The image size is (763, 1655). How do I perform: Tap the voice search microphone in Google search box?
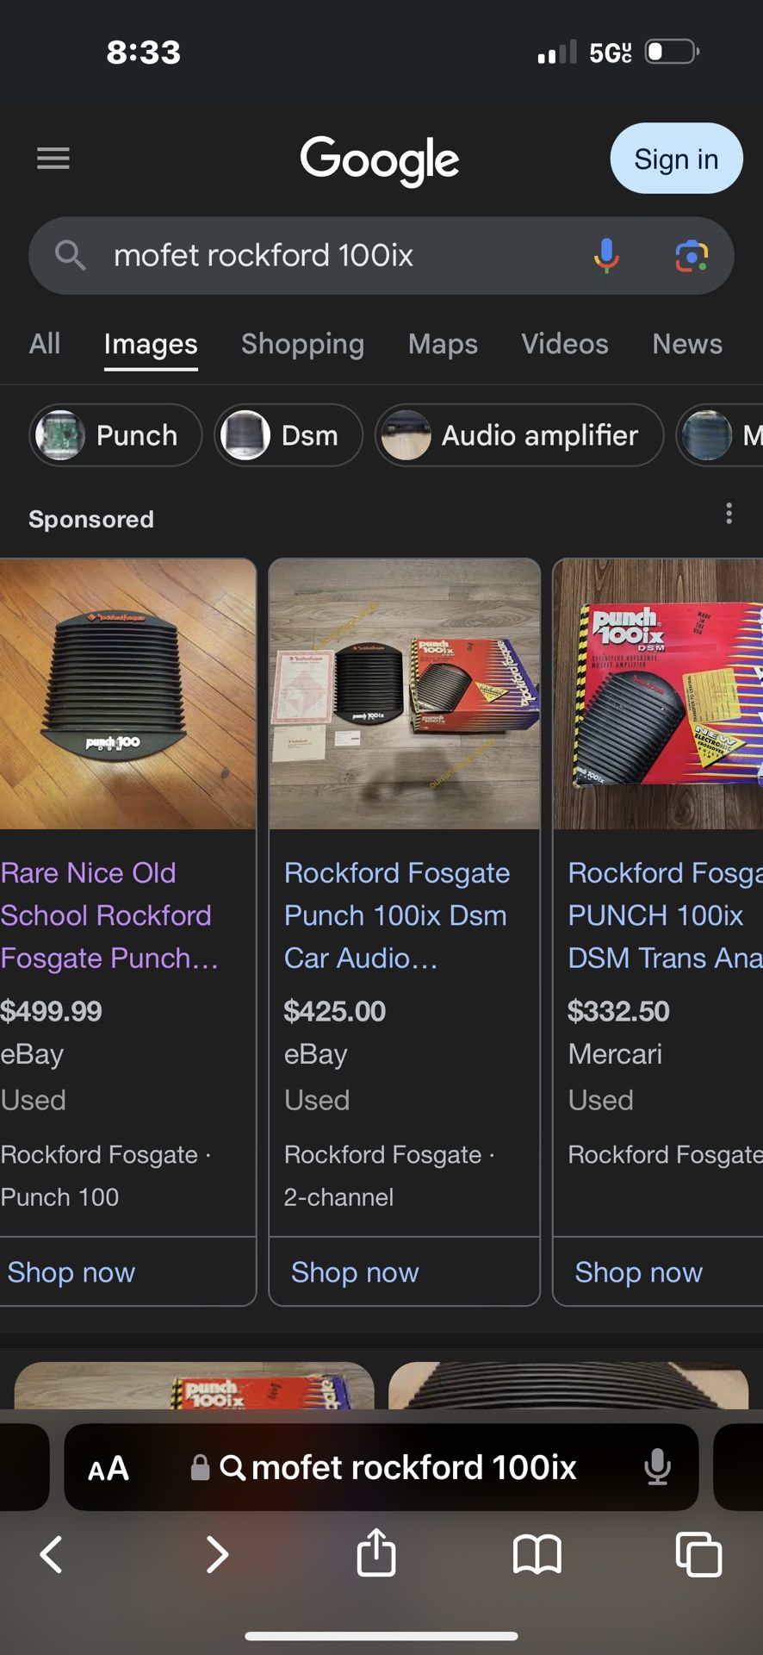[606, 255]
